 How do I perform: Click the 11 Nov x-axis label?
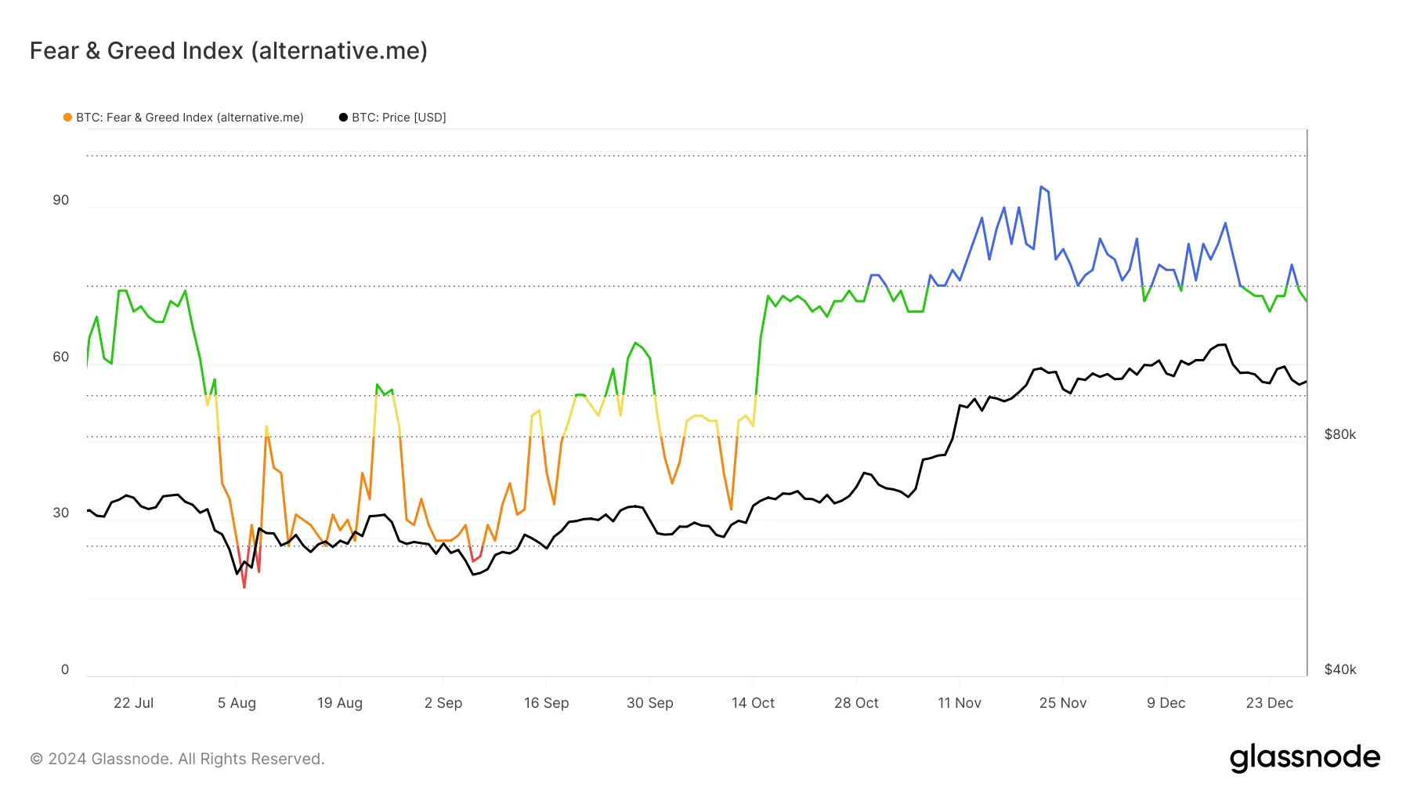pos(960,703)
